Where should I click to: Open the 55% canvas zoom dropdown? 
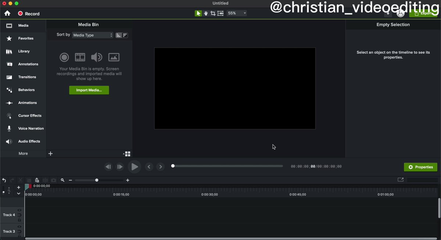[237, 13]
